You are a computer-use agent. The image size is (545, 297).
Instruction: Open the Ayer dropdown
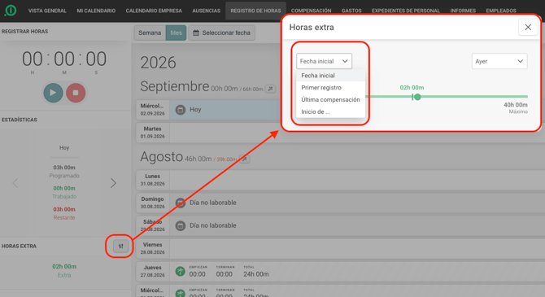(x=499, y=61)
